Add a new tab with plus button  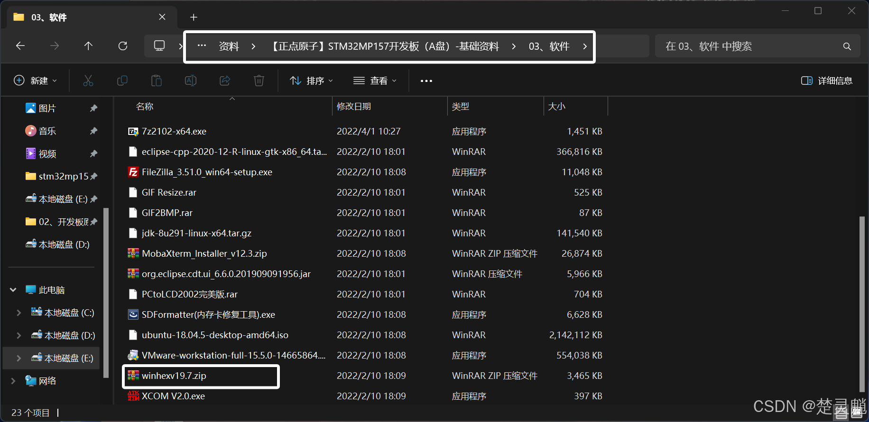pos(194,18)
